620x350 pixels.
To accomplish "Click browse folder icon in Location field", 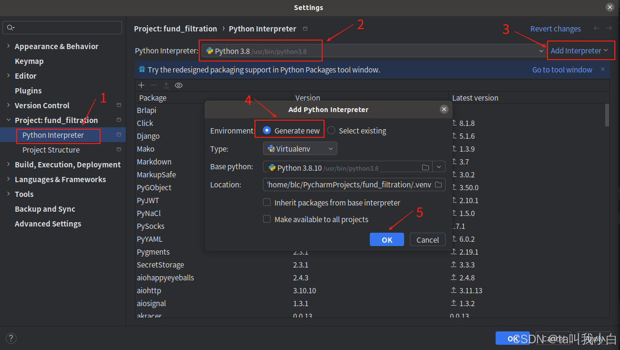I will point(438,185).
